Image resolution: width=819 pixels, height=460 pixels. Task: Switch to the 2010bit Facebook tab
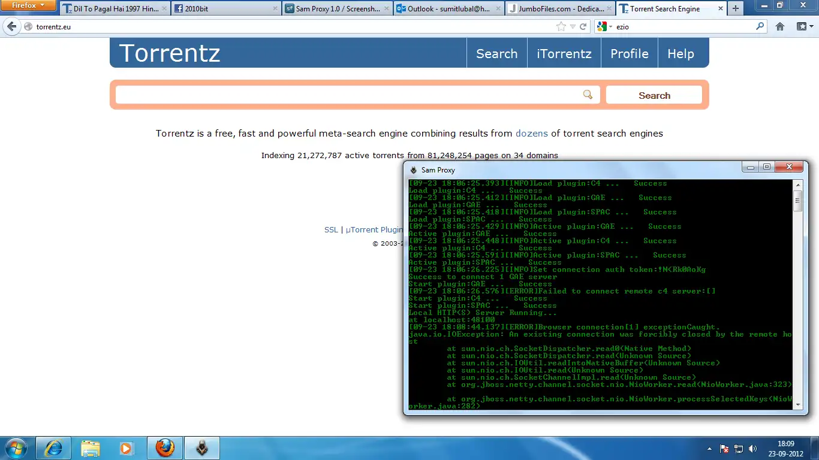click(226, 9)
